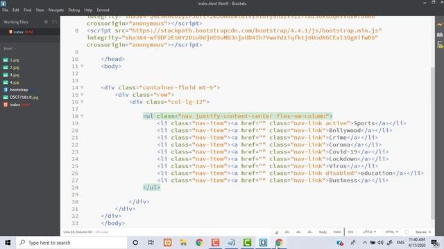Select file 2.jpg in project tree
Viewport: 444px width, 249px height.
[x=15, y=68]
